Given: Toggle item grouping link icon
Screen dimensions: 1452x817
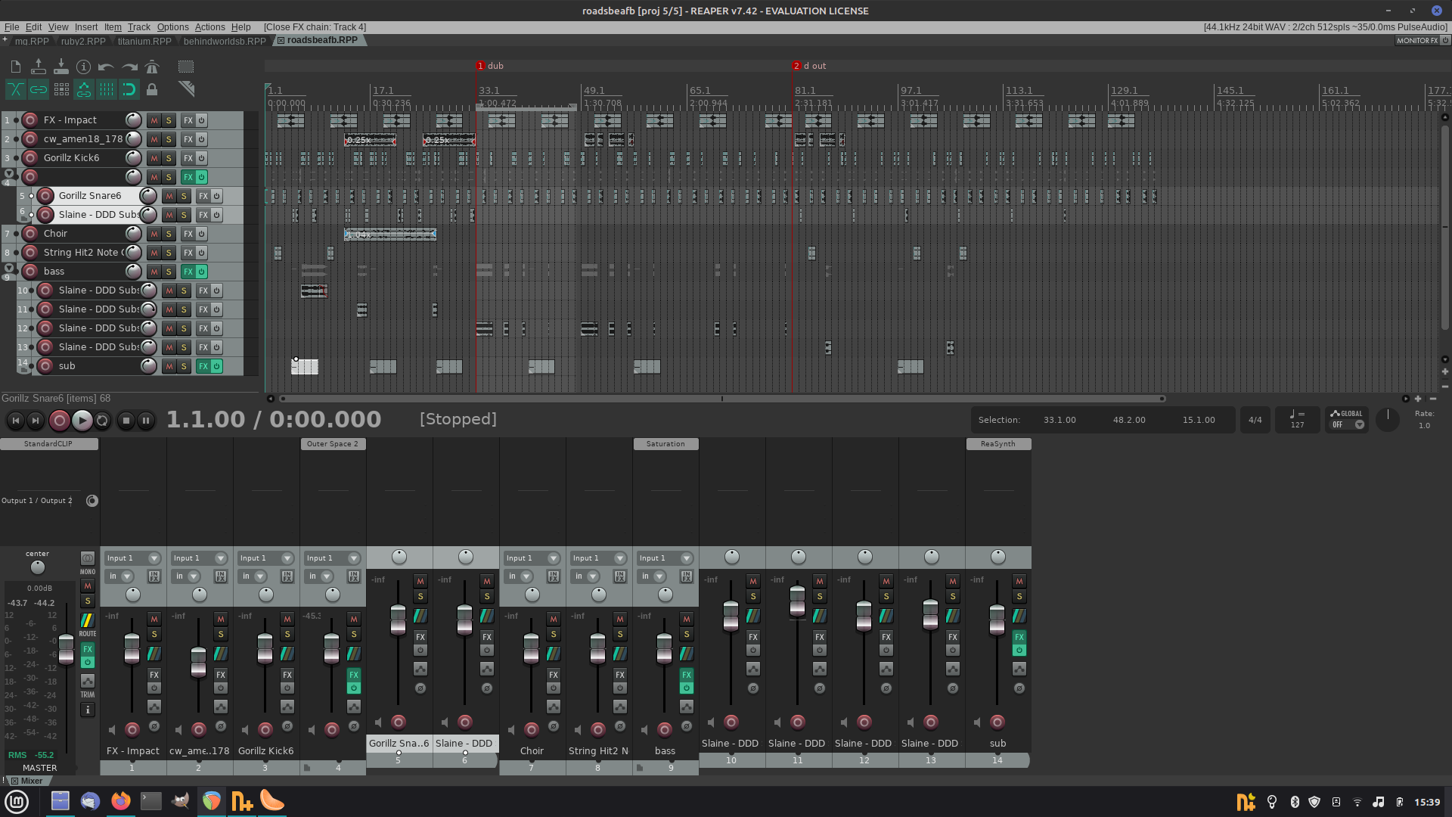Looking at the screenshot, I should pyautogui.click(x=39, y=90).
